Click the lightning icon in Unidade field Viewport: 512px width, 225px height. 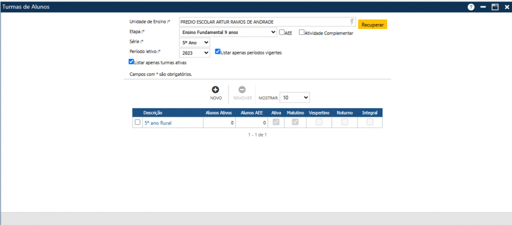click(x=352, y=21)
